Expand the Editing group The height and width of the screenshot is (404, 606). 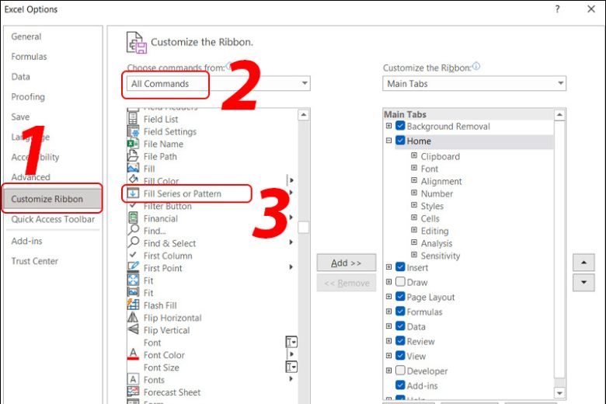pos(414,230)
